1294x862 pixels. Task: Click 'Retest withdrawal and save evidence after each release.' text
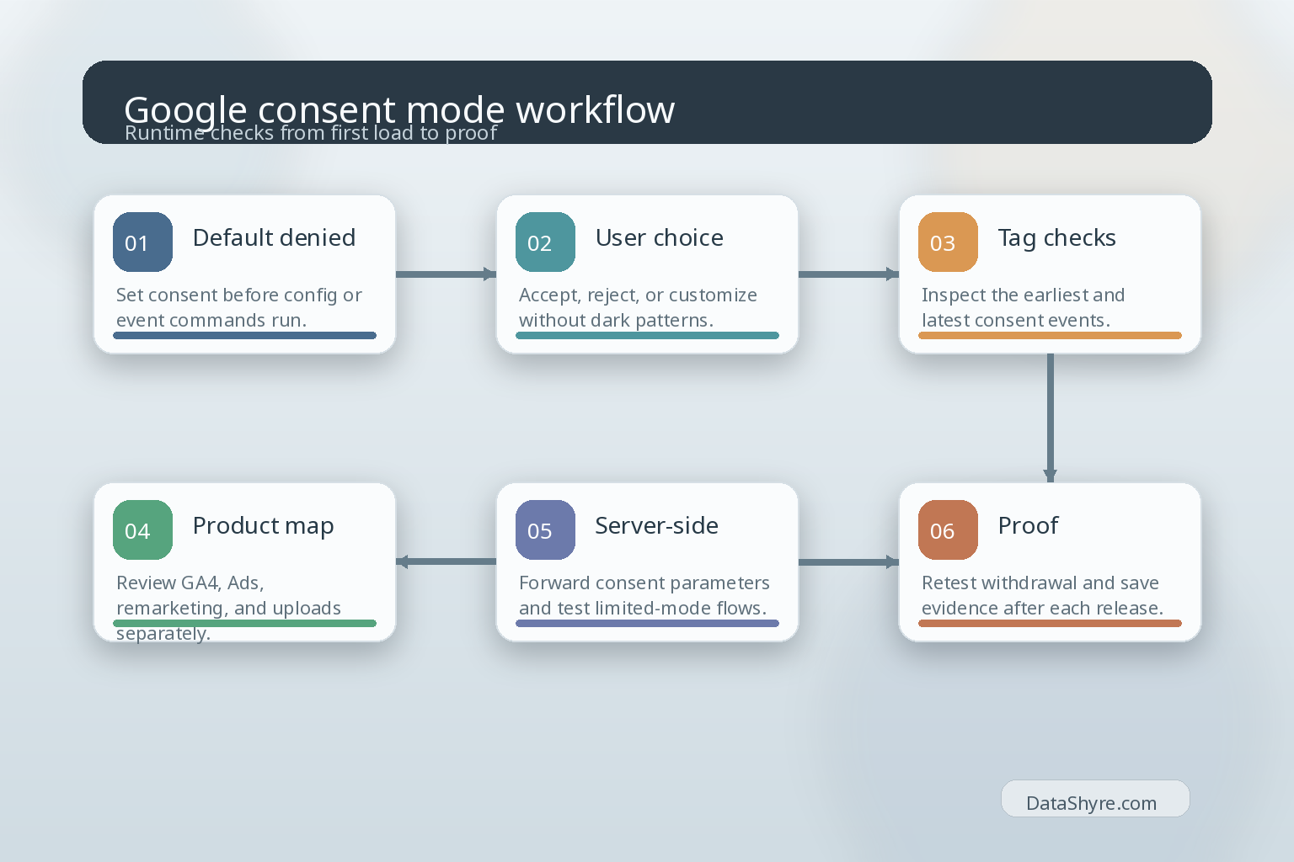(x=1042, y=595)
